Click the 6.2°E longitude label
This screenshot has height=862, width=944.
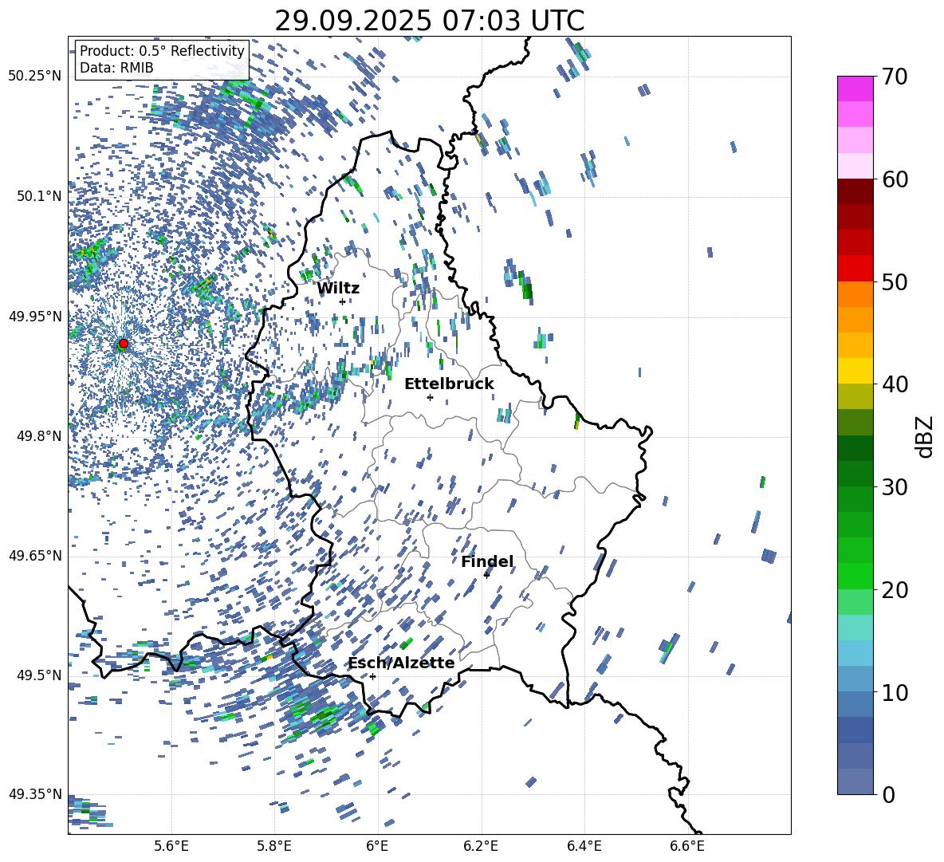tap(481, 847)
